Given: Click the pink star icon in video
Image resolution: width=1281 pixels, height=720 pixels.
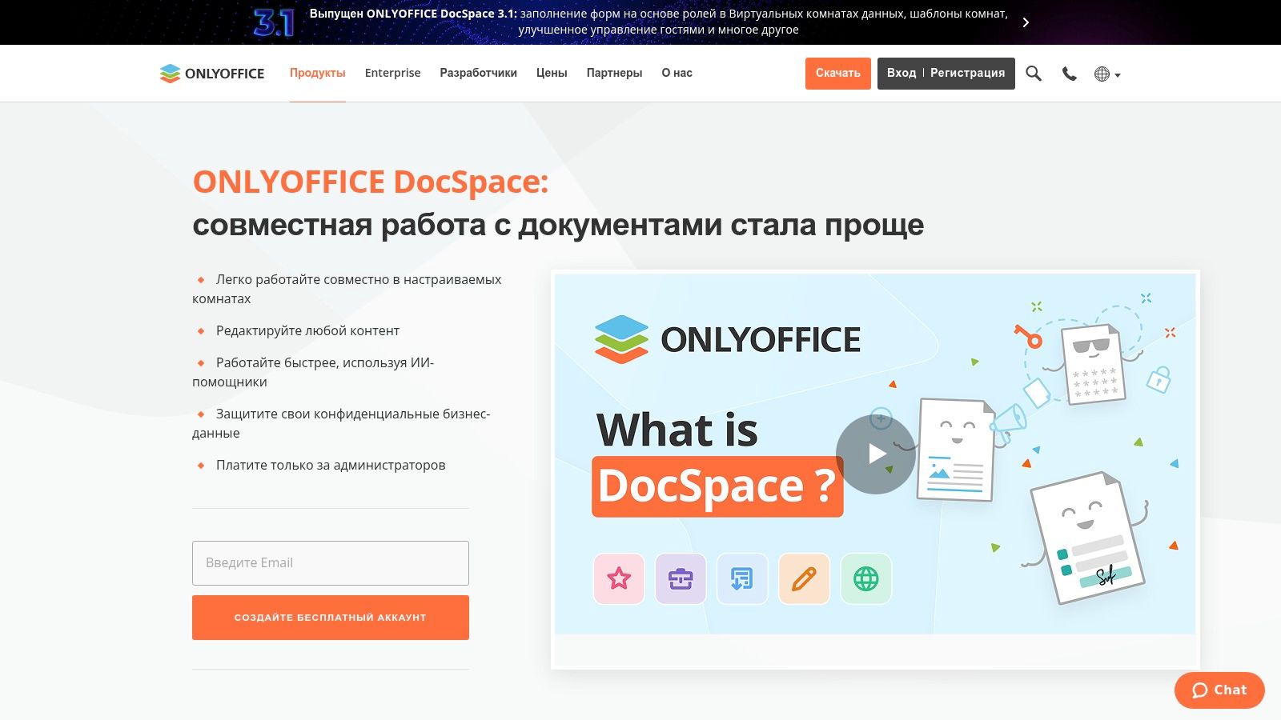Looking at the screenshot, I should [619, 578].
